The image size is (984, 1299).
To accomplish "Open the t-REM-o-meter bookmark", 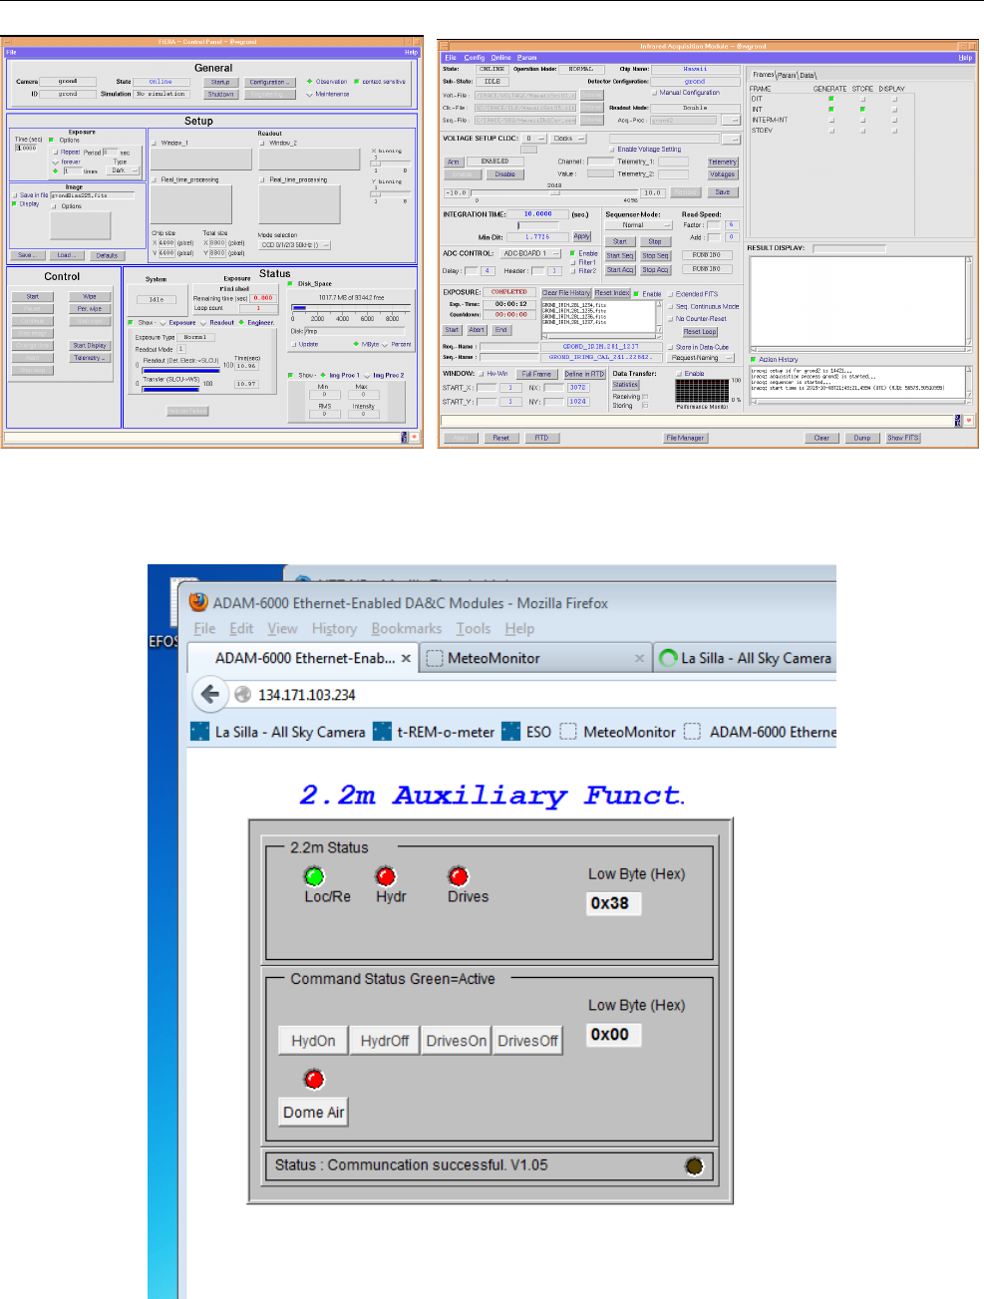I will pos(434,732).
